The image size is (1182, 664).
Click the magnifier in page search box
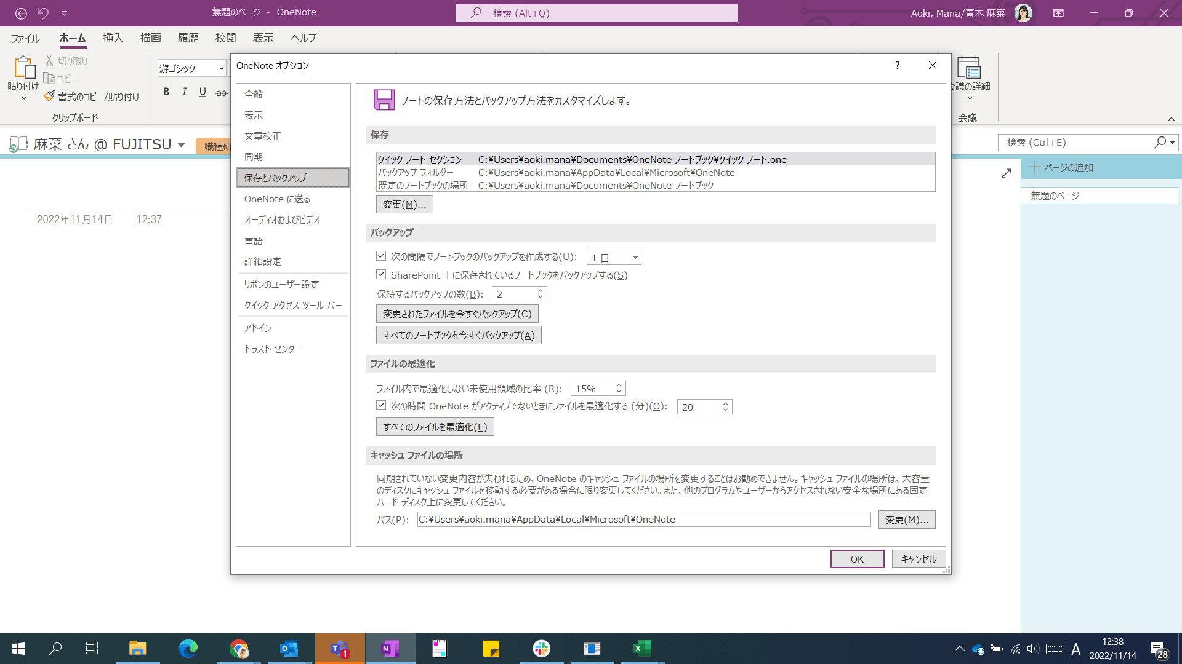[x=1160, y=142]
